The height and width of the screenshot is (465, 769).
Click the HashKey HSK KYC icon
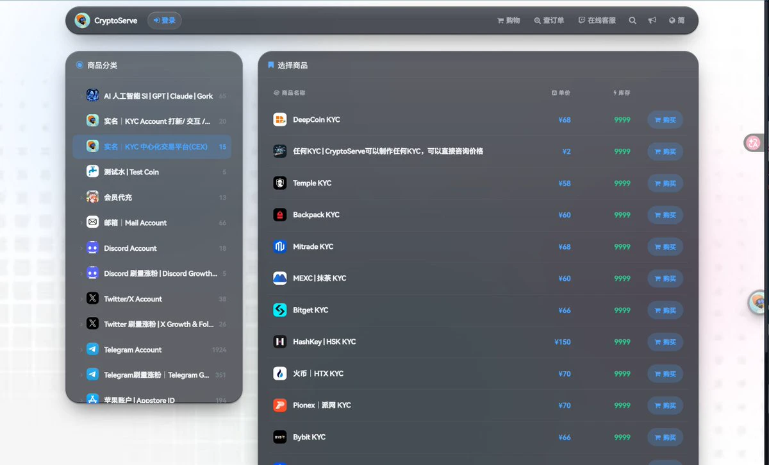(280, 342)
